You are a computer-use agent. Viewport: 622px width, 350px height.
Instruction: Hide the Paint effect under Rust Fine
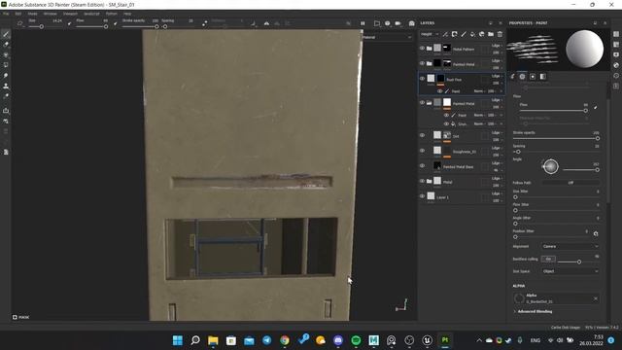click(439, 91)
